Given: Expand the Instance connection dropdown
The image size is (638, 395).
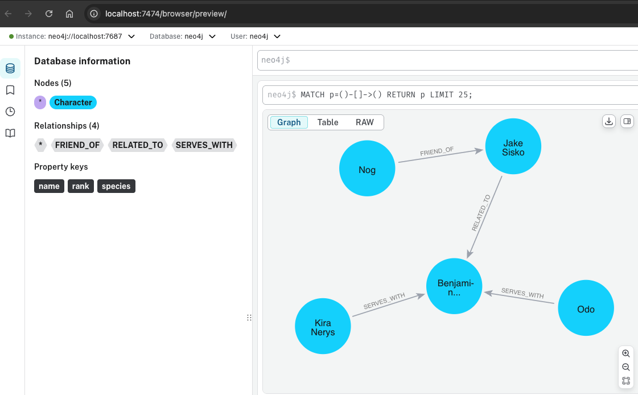Looking at the screenshot, I should click(x=131, y=36).
